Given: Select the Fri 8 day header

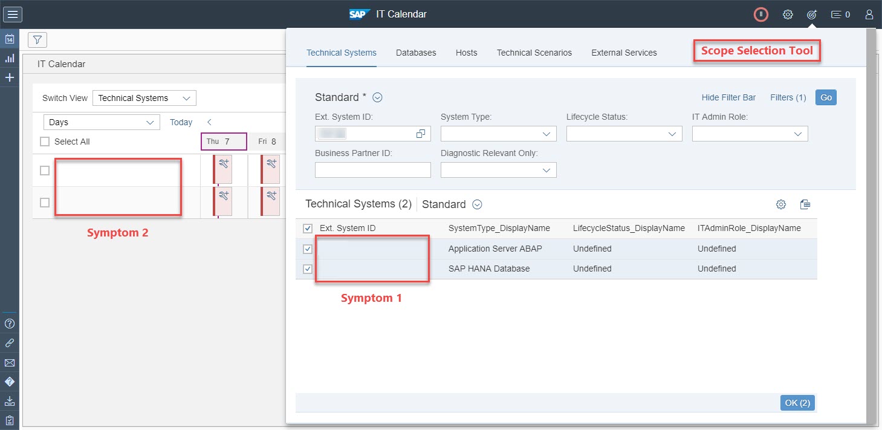Looking at the screenshot, I should (x=267, y=142).
